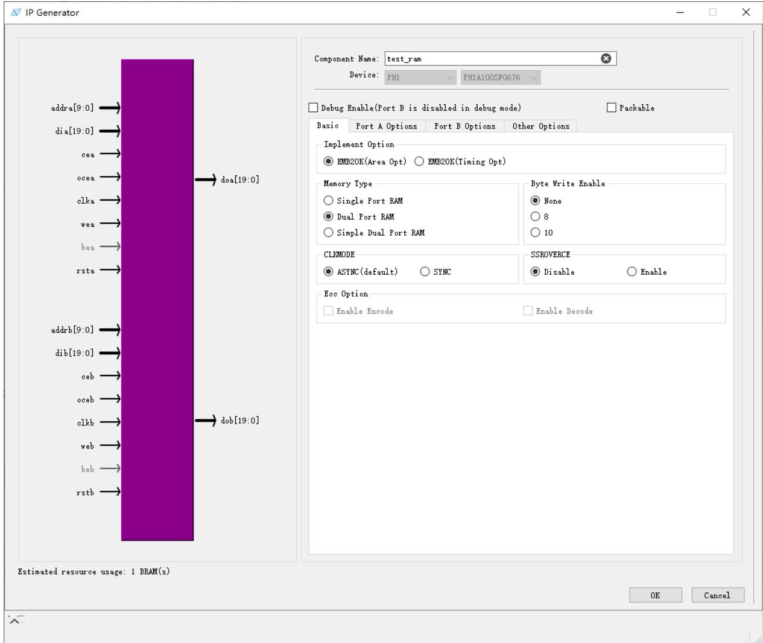The height and width of the screenshot is (643, 763).
Task: Close the IP Generator window
Action: click(746, 12)
